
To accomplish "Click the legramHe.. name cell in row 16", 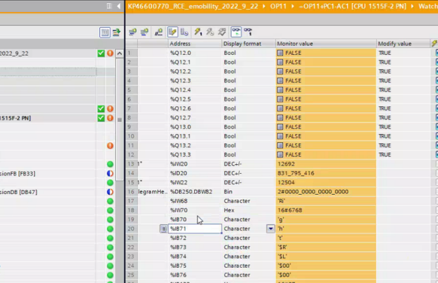I will click(153, 191).
